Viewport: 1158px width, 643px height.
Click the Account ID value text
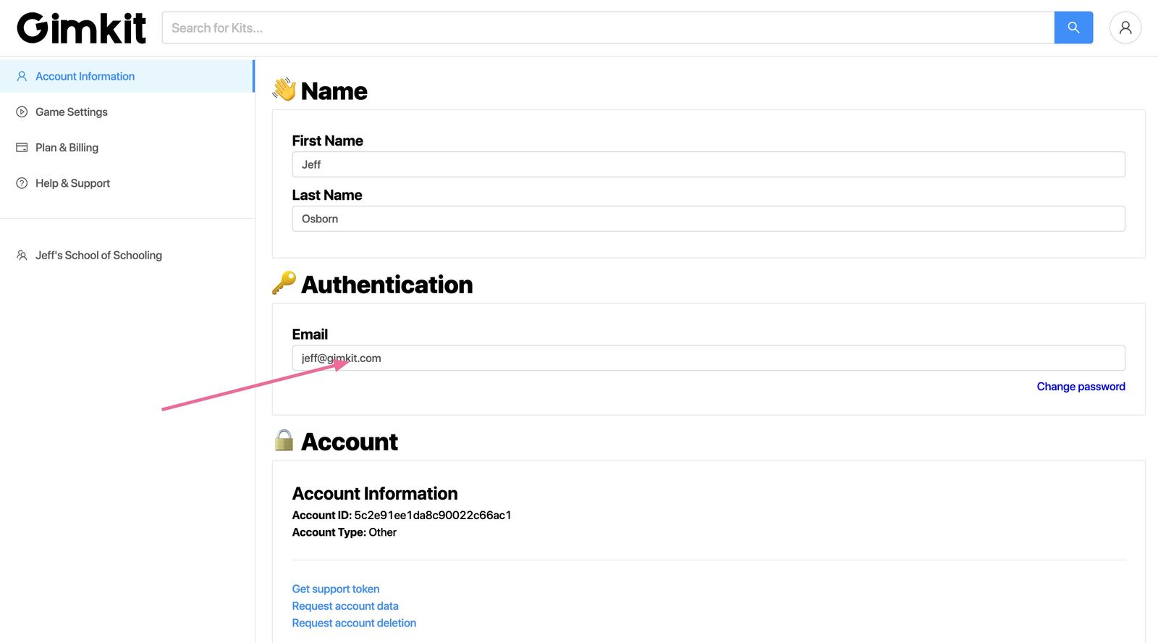tap(433, 515)
